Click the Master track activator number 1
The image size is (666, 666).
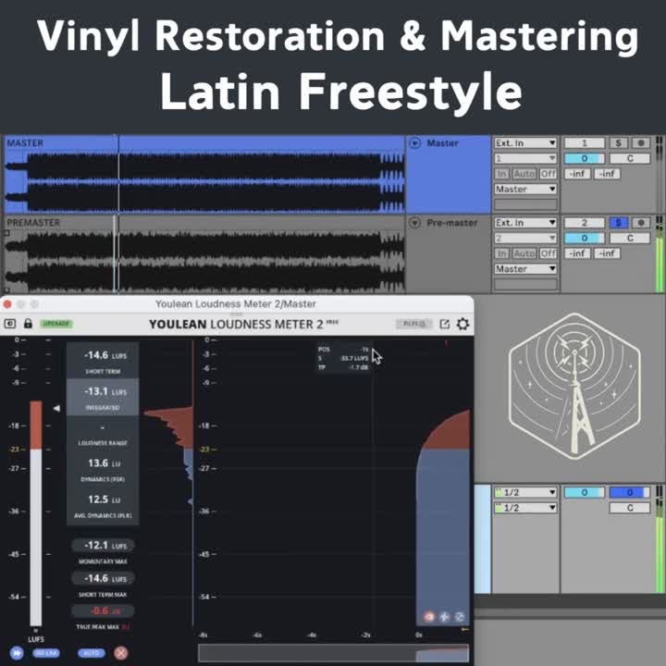pyautogui.click(x=585, y=143)
